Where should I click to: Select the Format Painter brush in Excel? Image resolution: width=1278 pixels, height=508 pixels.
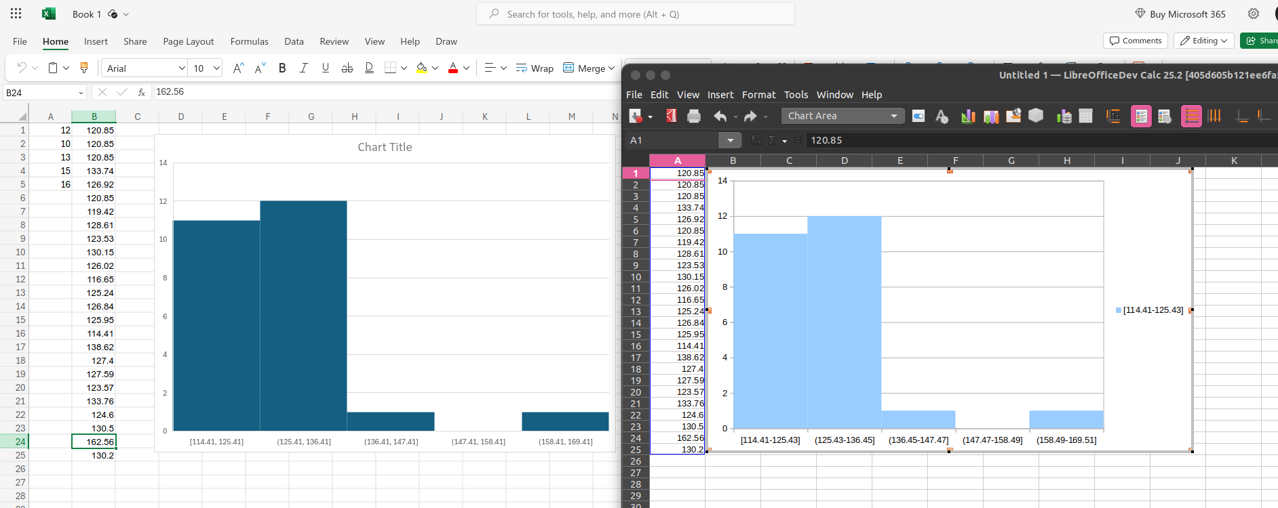point(84,68)
